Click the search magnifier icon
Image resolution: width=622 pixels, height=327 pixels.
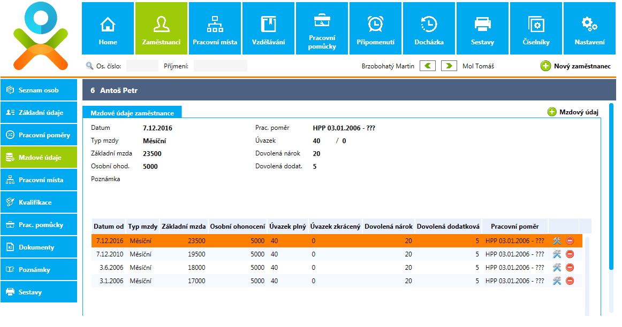tap(89, 66)
